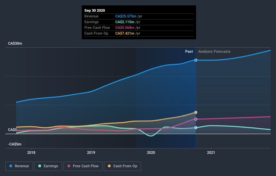
Task: Click the Revenue row label in tooltip
Action: (91, 16)
